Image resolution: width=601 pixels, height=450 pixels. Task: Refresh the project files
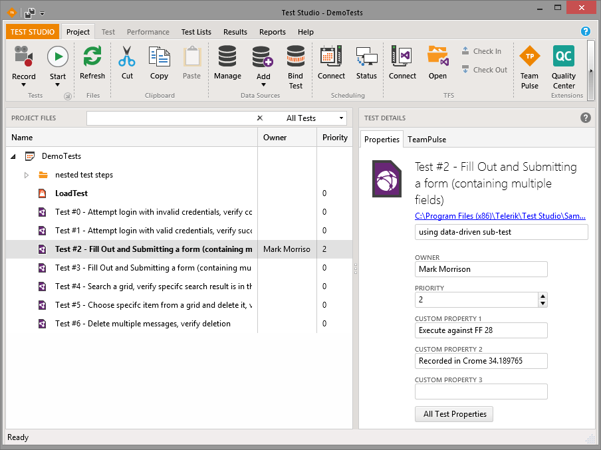(x=92, y=62)
